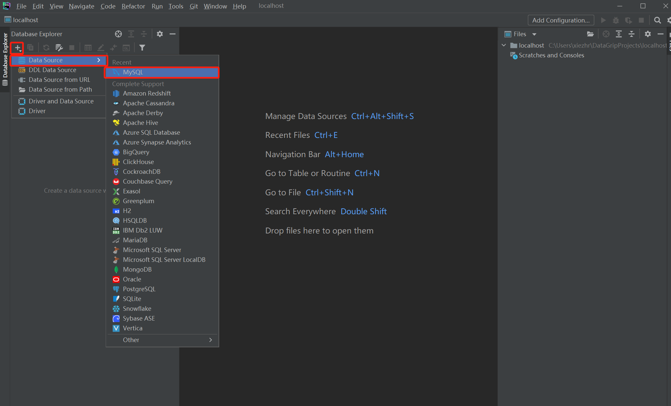The height and width of the screenshot is (406, 671).
Task: Expand the Data Source submenu arrow
Action: (99, 60)
